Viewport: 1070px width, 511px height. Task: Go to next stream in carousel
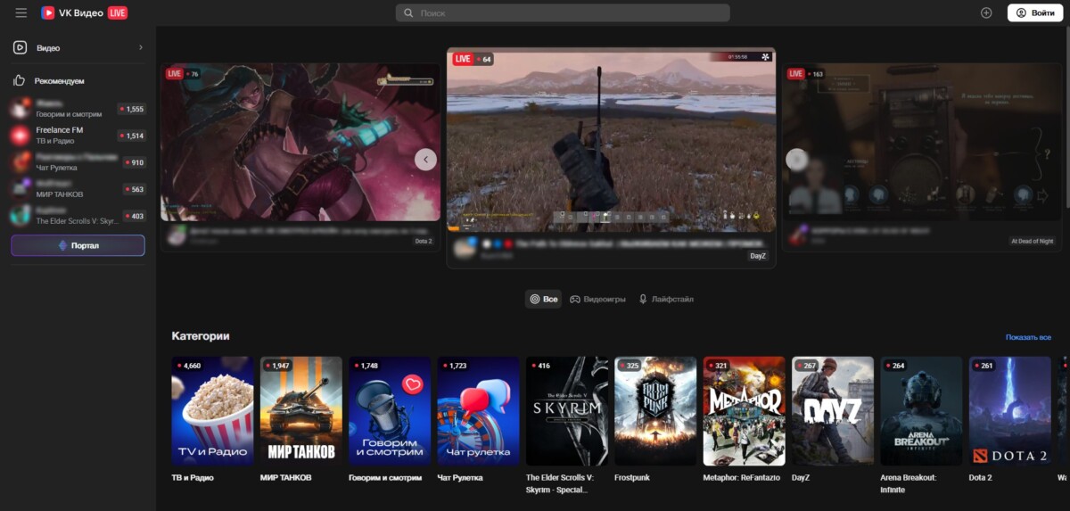tap(796, 160)
